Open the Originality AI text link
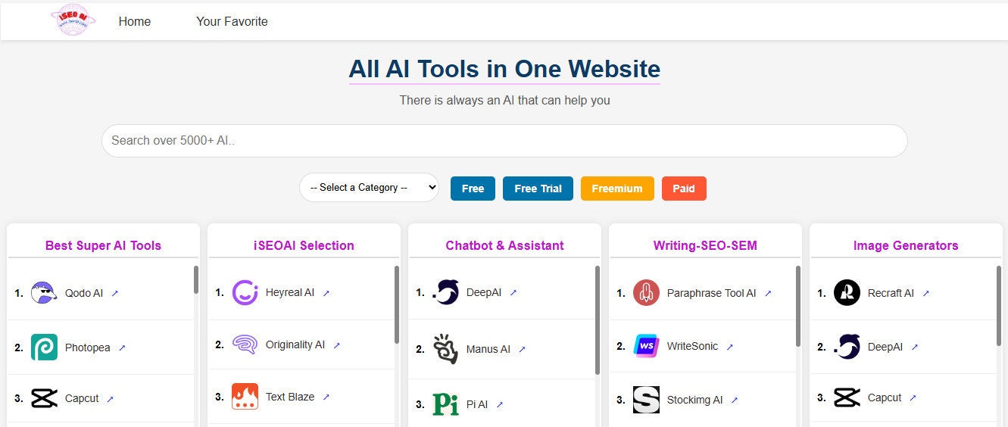 [x=295, y=344]
